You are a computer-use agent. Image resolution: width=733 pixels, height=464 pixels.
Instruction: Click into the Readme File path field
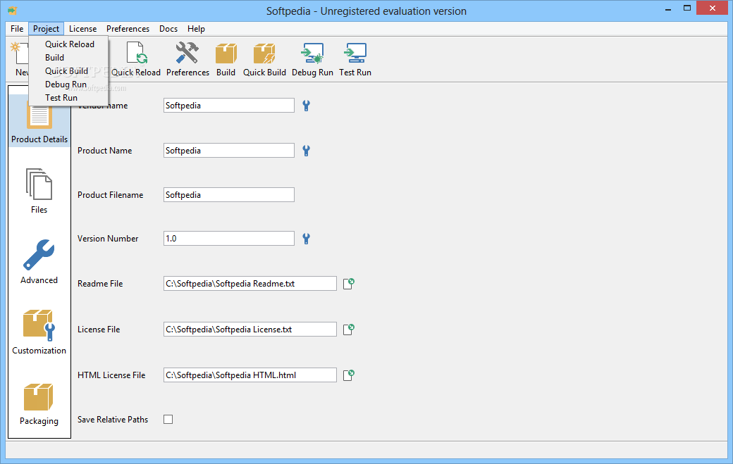point(250,283)
